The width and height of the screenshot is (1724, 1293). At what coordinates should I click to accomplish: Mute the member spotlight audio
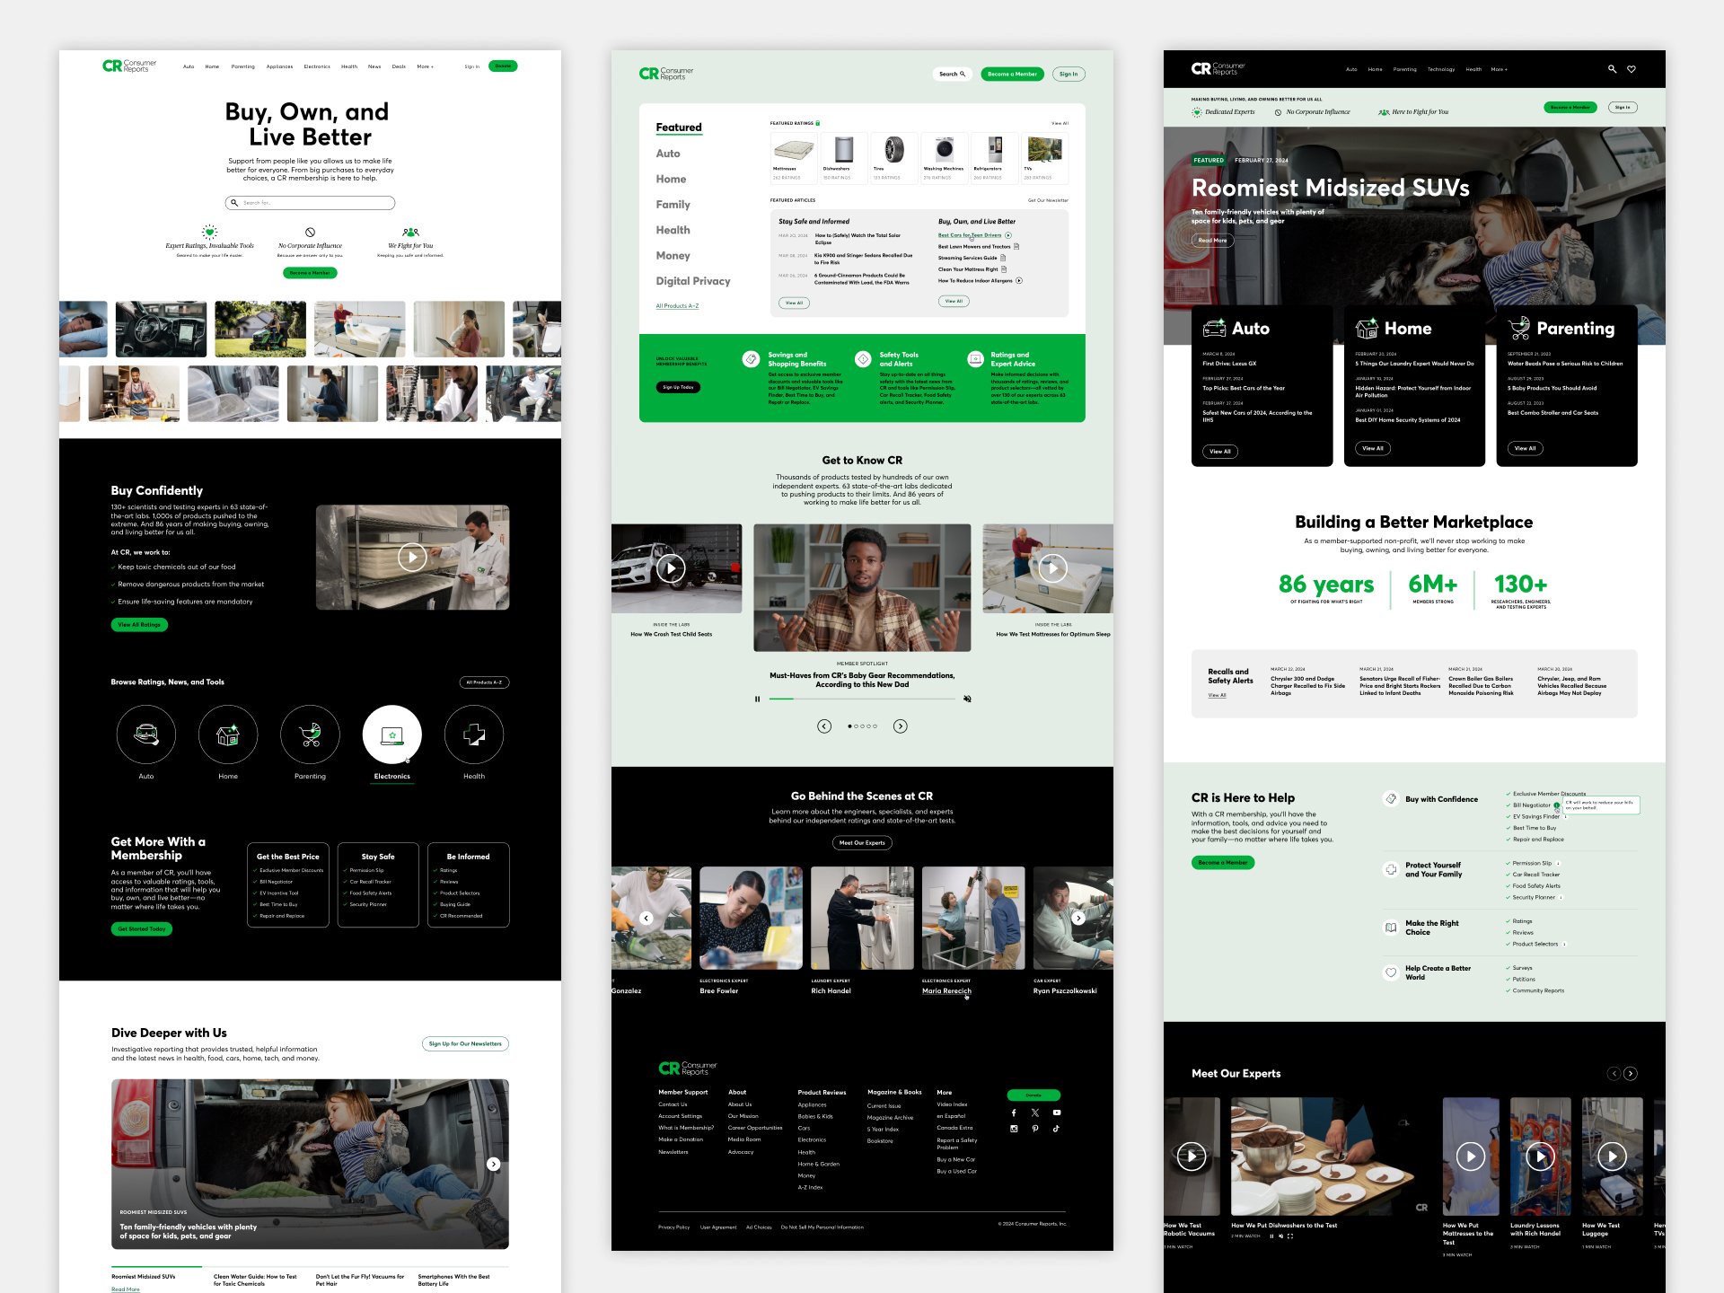[967, 699]
